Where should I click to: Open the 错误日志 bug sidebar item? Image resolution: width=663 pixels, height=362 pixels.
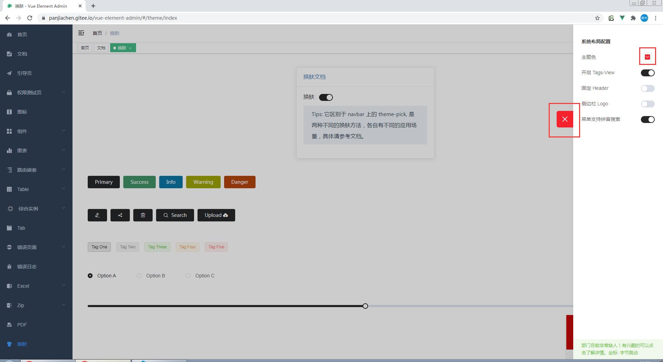coord(36,267)
